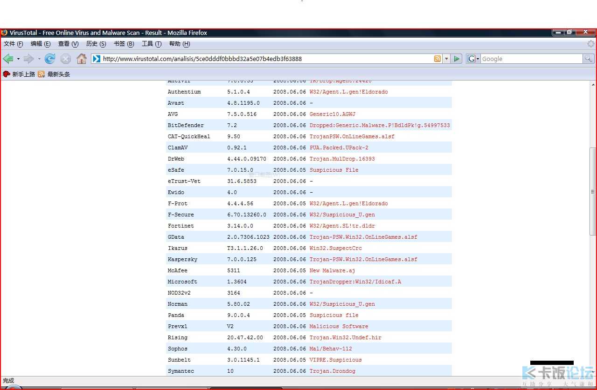Go back with the green Back arrow

tap(8, 59)
